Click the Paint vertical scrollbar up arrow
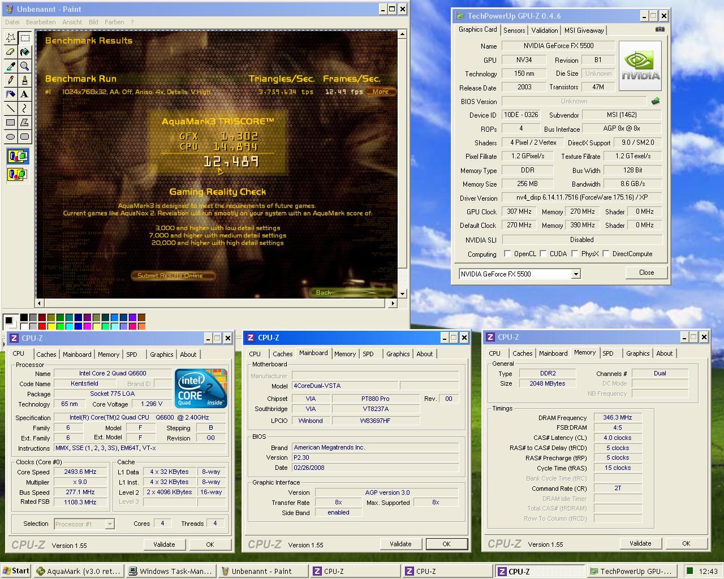The width and height of the screenshot is (724, 579). [x=402, y=34]
